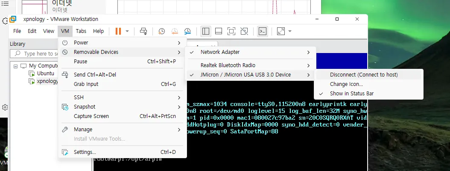Click the console view toolbar icon
This screenshot has width=450, height=171.
[263, 31]
